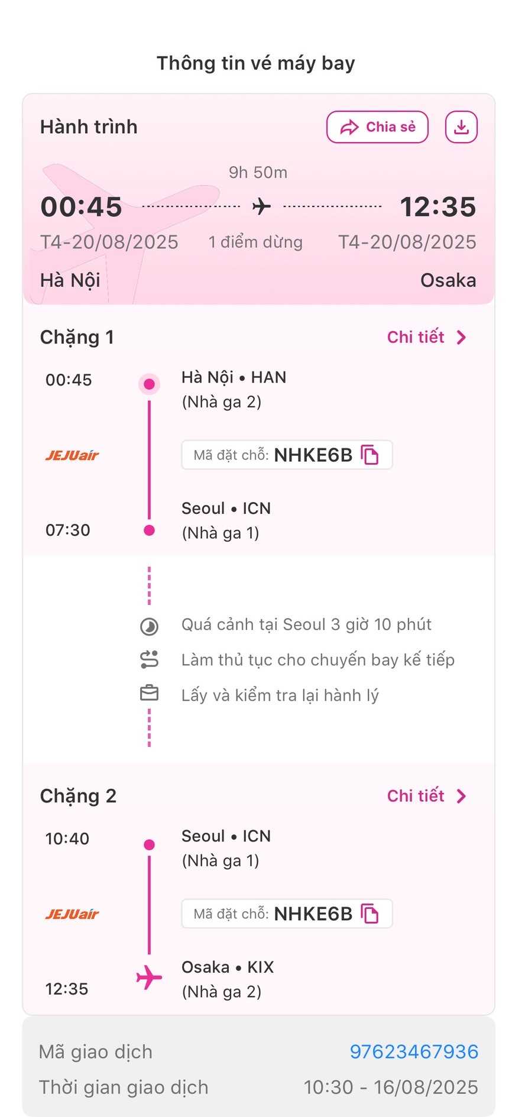Tap the Jeju Air logo in Chặng 2

click(72, 914)
